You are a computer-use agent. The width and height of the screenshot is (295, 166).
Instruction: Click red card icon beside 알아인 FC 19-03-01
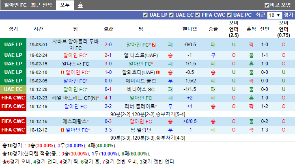click(154, 45)
